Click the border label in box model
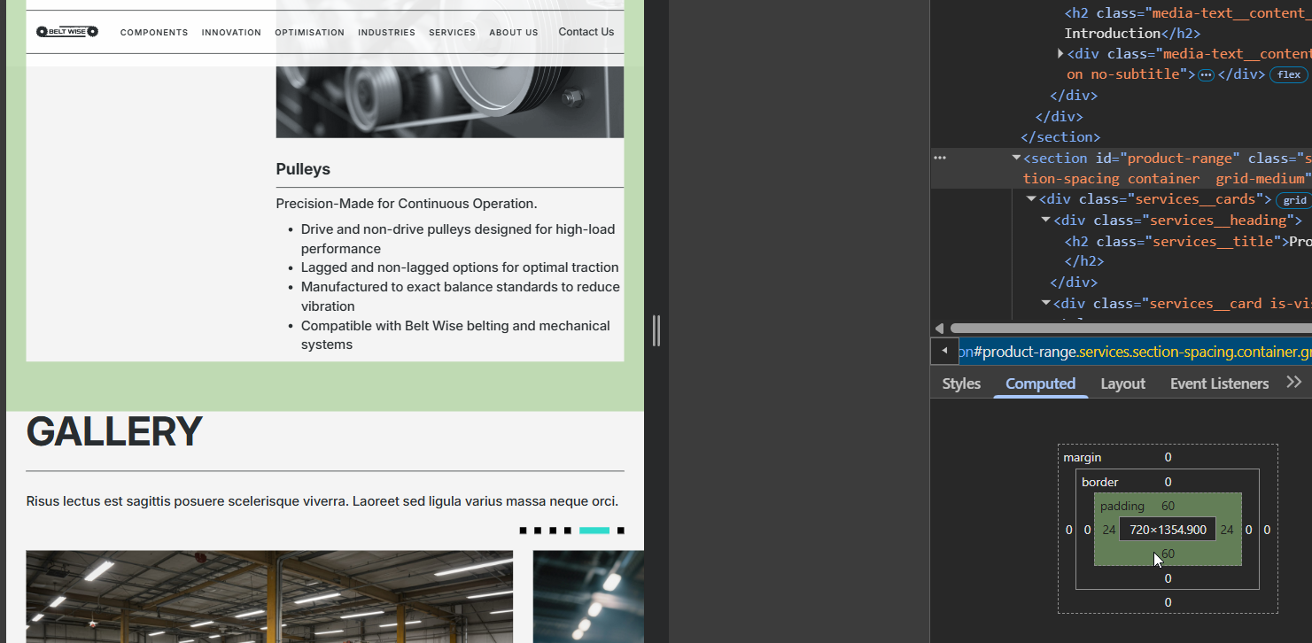Viewport: 1312px width, 643px height. coord(1100,482)
